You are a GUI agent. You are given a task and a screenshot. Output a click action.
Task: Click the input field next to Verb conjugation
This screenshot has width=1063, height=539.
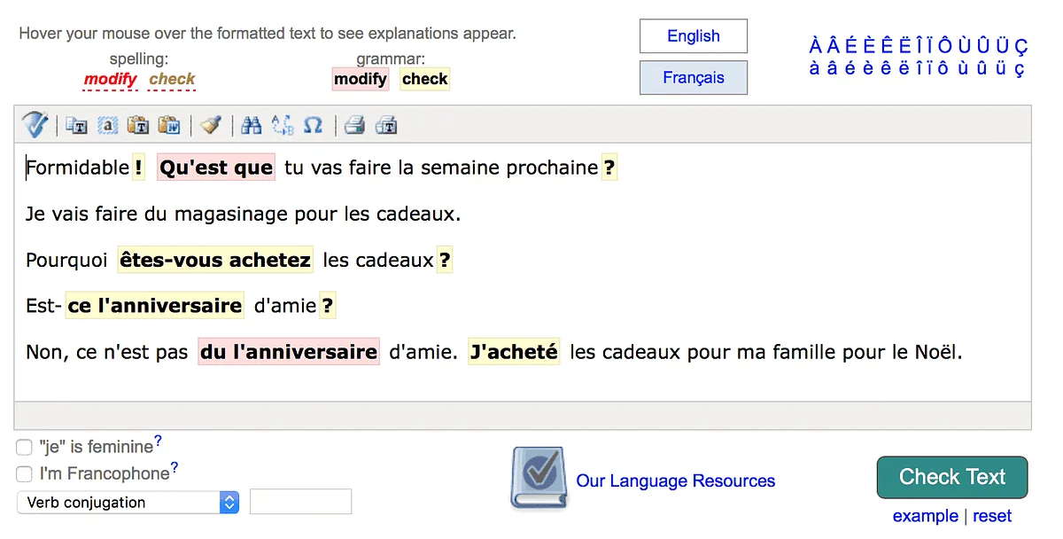300,502
